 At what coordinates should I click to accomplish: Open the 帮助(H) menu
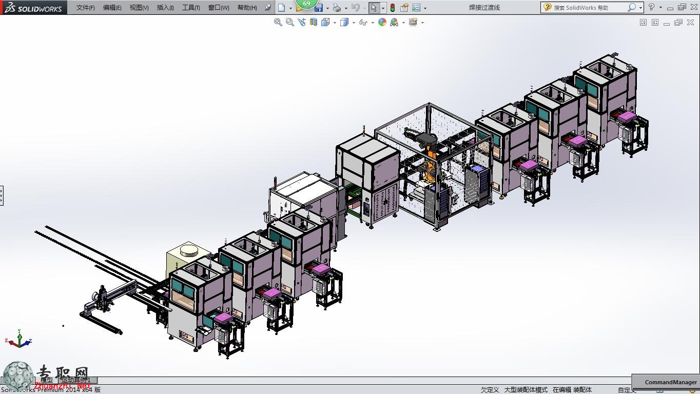tap(247, 8)
